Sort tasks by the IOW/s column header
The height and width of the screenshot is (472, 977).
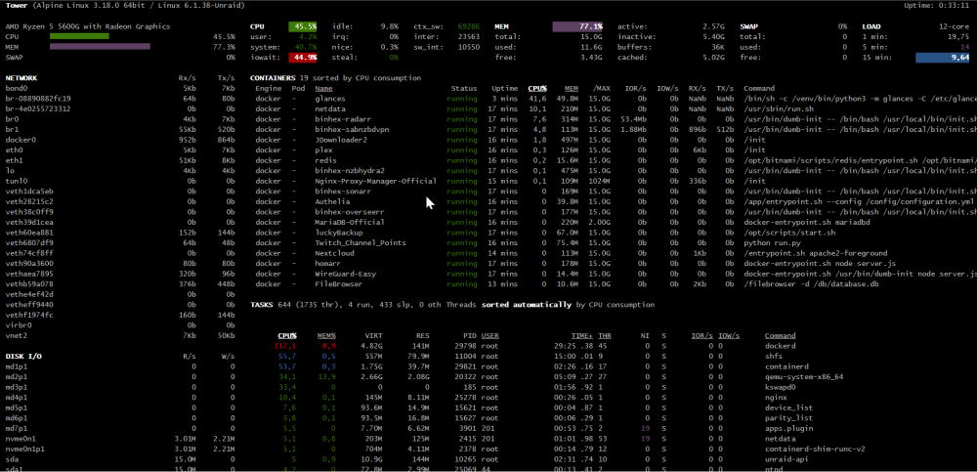click(729, 335)
